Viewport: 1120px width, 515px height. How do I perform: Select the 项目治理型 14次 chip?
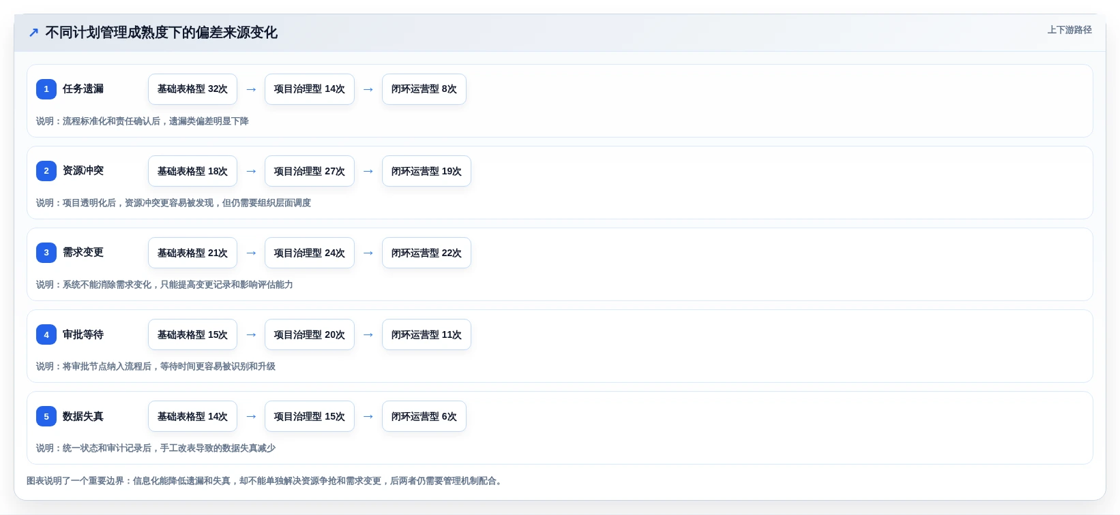tap(310, 89)
